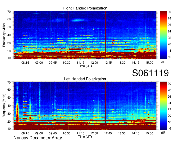This screenshot has width=174, height=141.
Task: Click 15:00 on the bottom time axis
Action: (149, 133)
